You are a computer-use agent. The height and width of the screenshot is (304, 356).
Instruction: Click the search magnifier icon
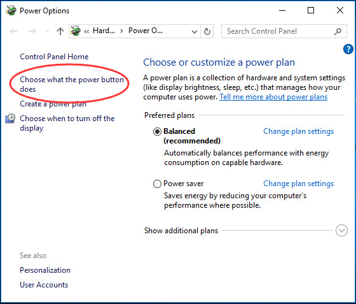[x=338, y=31]
